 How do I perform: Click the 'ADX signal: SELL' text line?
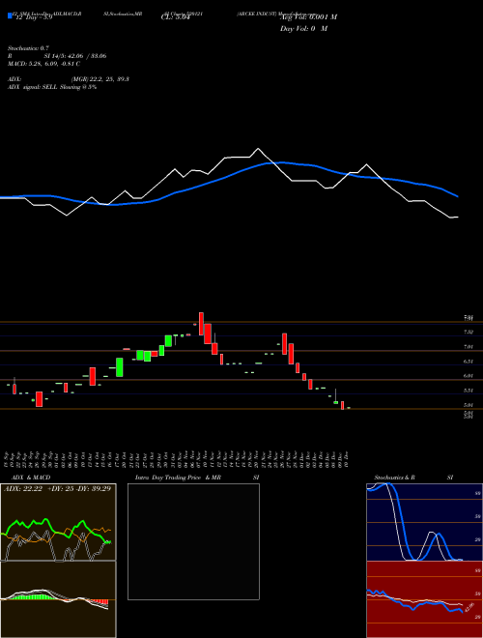52,87
